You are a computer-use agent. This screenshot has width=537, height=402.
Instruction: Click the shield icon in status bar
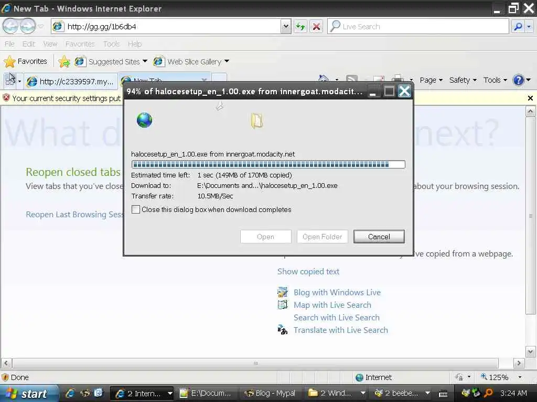pyautogui.click(x=5, y=377)
